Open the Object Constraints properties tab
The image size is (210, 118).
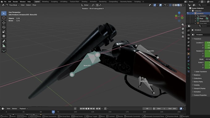tap(189, 61)
